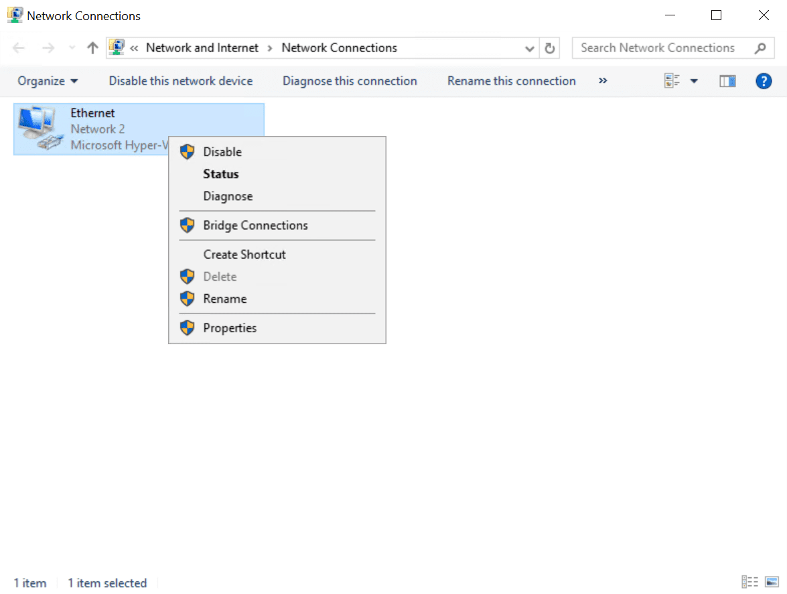Go up one folder level
787x594 pixels.
coord(92,48)
